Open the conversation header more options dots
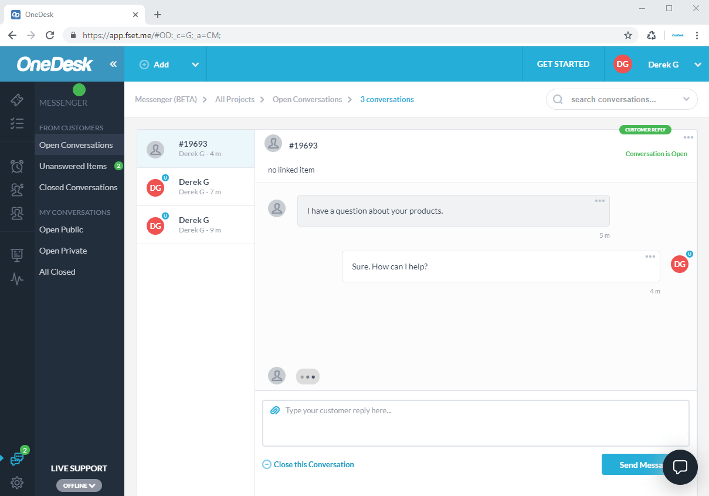 [688, 137]
